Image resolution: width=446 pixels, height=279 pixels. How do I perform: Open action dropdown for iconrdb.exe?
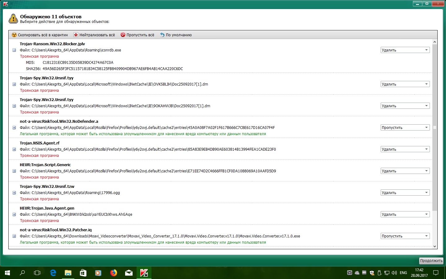pyautogui.click(x=405, y=50)
